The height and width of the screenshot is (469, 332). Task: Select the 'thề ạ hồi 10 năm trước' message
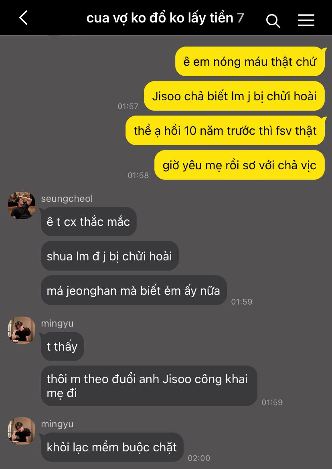pos(226,131)
